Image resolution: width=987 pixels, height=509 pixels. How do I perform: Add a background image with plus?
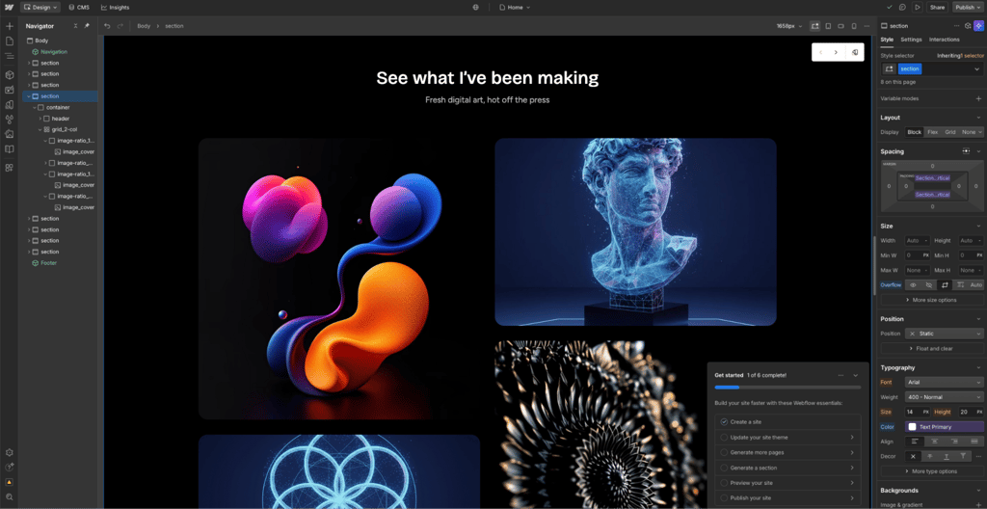pos(978,506)
